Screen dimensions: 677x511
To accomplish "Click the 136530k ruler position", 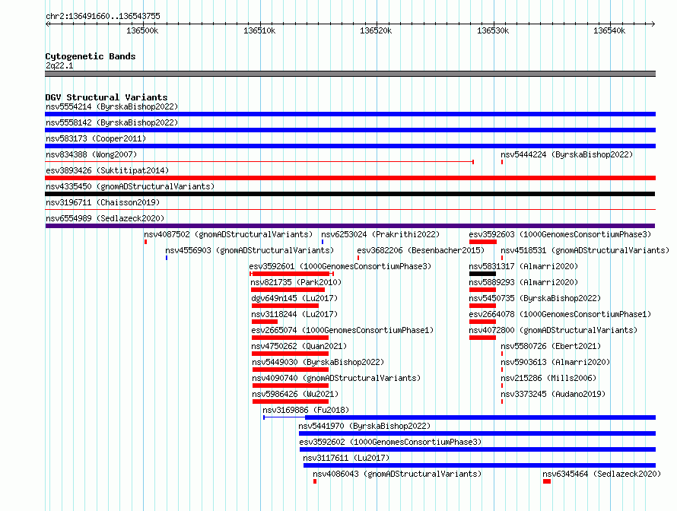I will pos(493,30).
